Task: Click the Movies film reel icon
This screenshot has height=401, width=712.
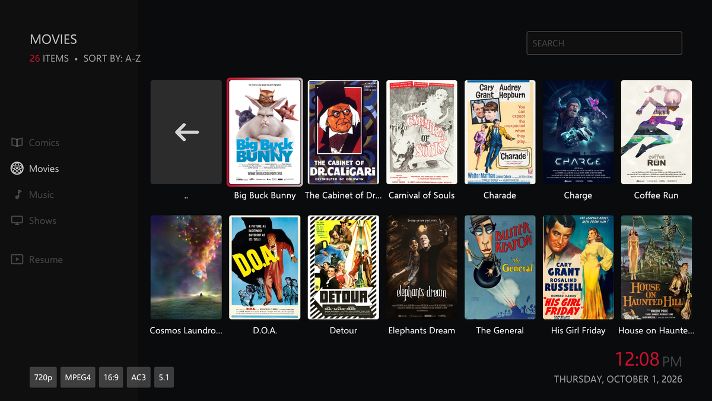Action: pos(17,169)
